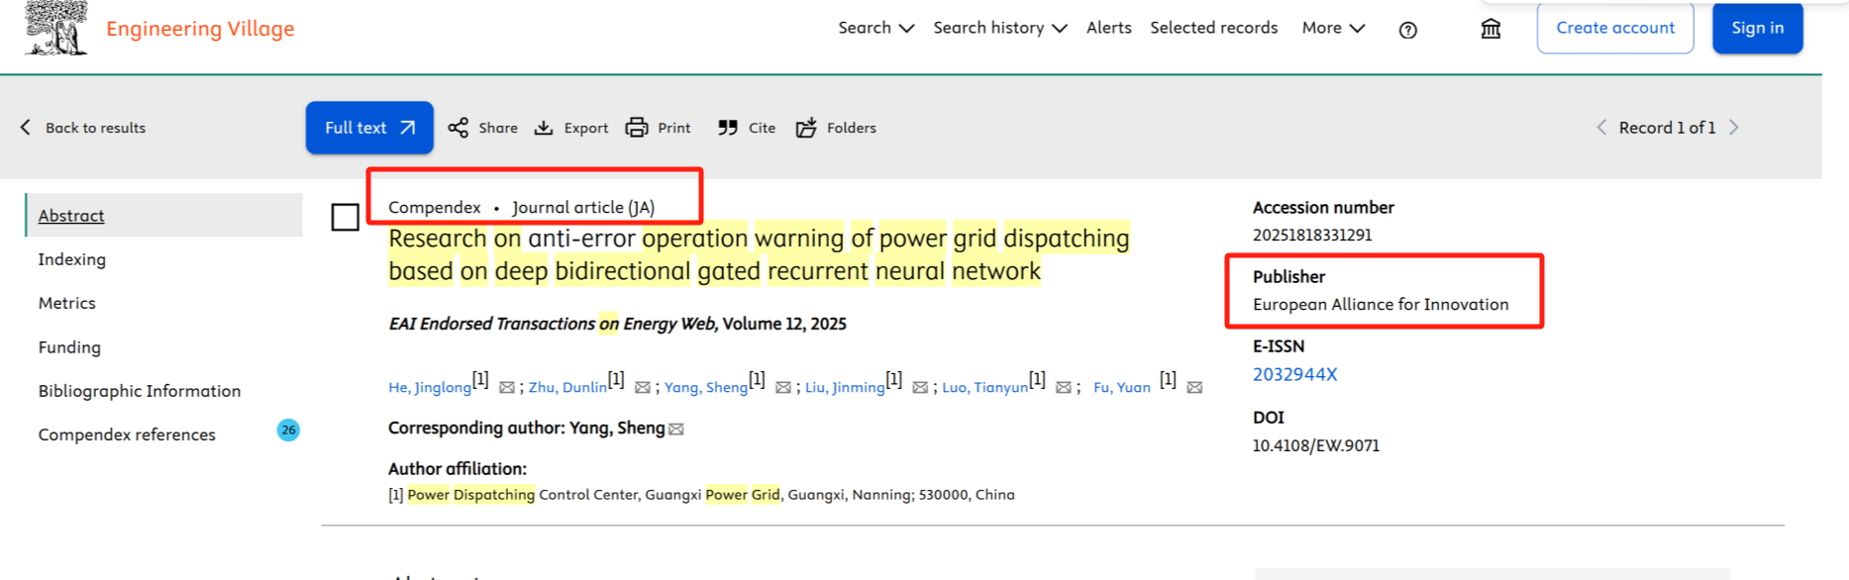Open author link Liu, Jinming

tap(845, 387)
